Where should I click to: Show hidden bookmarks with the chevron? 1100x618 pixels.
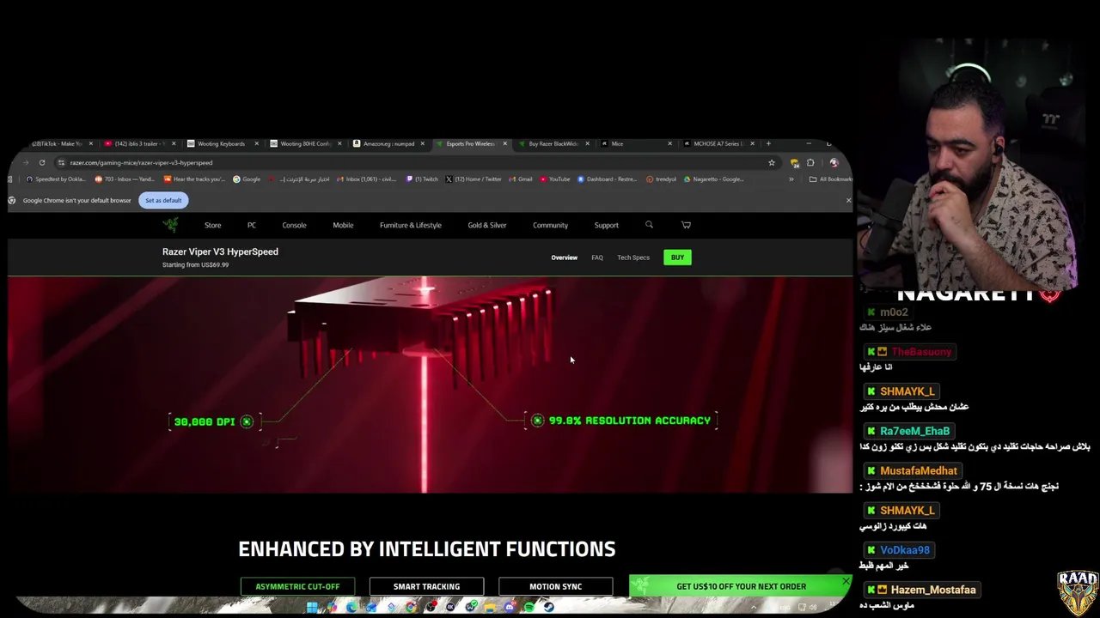tap(791, 179)
